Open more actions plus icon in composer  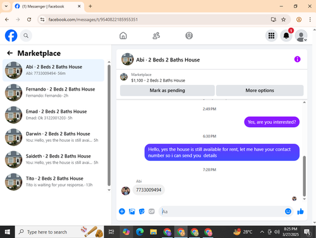point(122,211)
